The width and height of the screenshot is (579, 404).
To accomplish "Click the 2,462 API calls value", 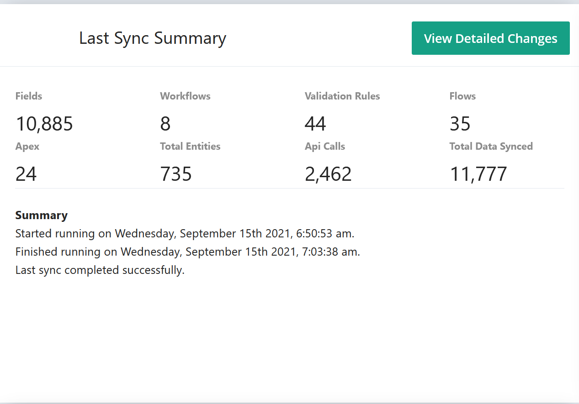I will pyautogui.click(x=328, y=174).
